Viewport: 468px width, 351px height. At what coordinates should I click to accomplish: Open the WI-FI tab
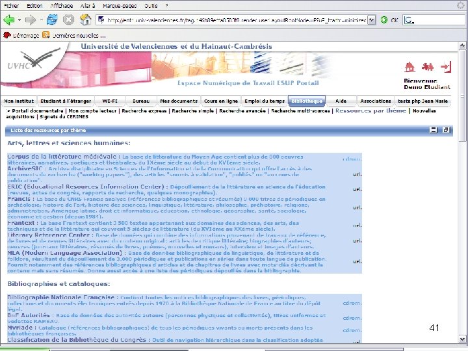pos(110,101)
